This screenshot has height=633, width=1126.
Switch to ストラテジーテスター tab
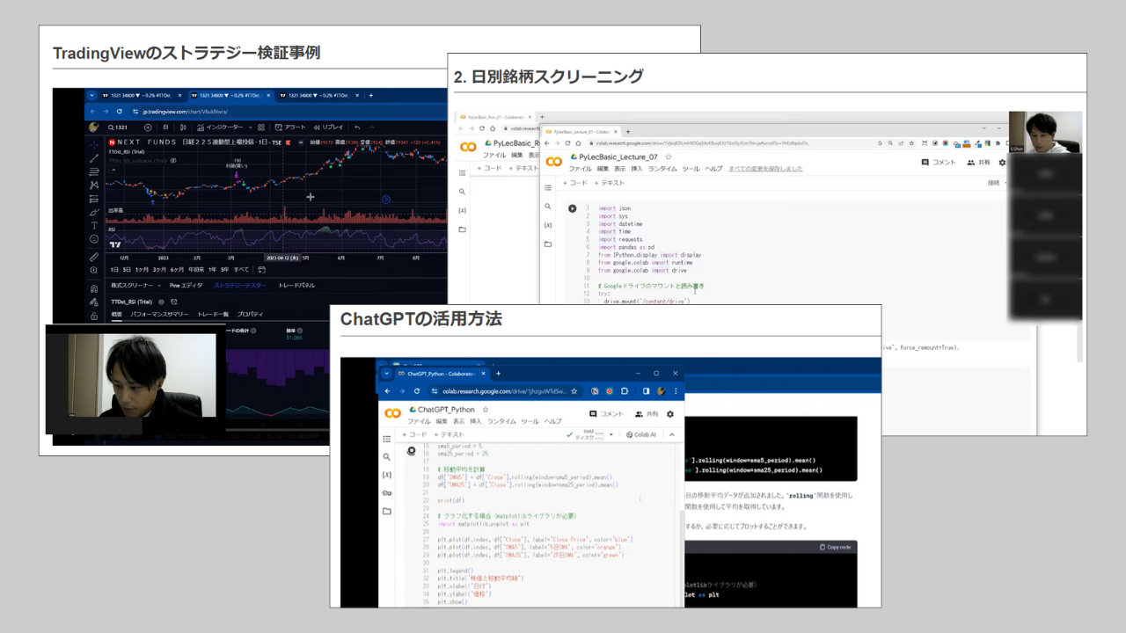coord(240,286)
